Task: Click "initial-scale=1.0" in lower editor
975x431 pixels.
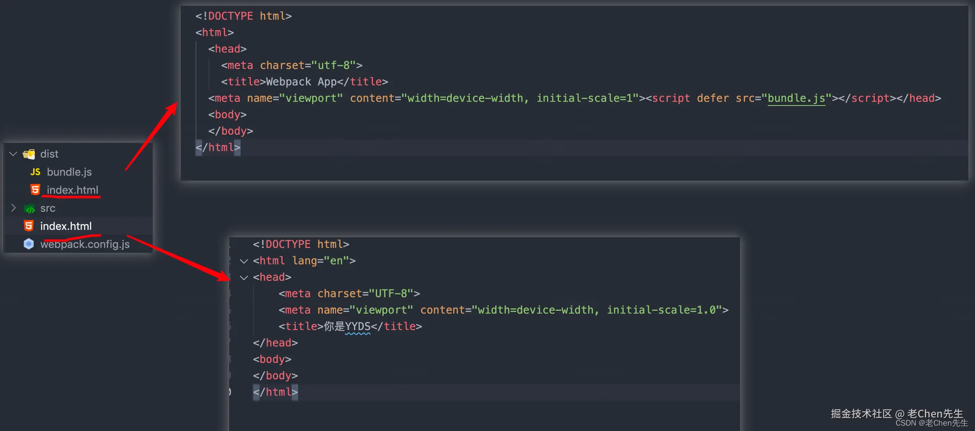Action: coord(661,310)
